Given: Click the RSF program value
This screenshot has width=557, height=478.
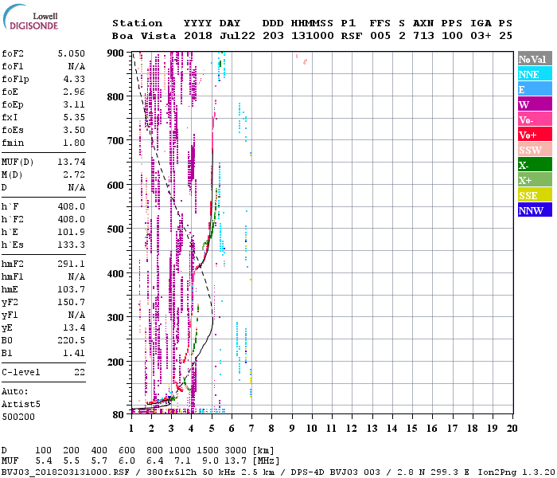Looking at the screenshot, I should 352,36.
